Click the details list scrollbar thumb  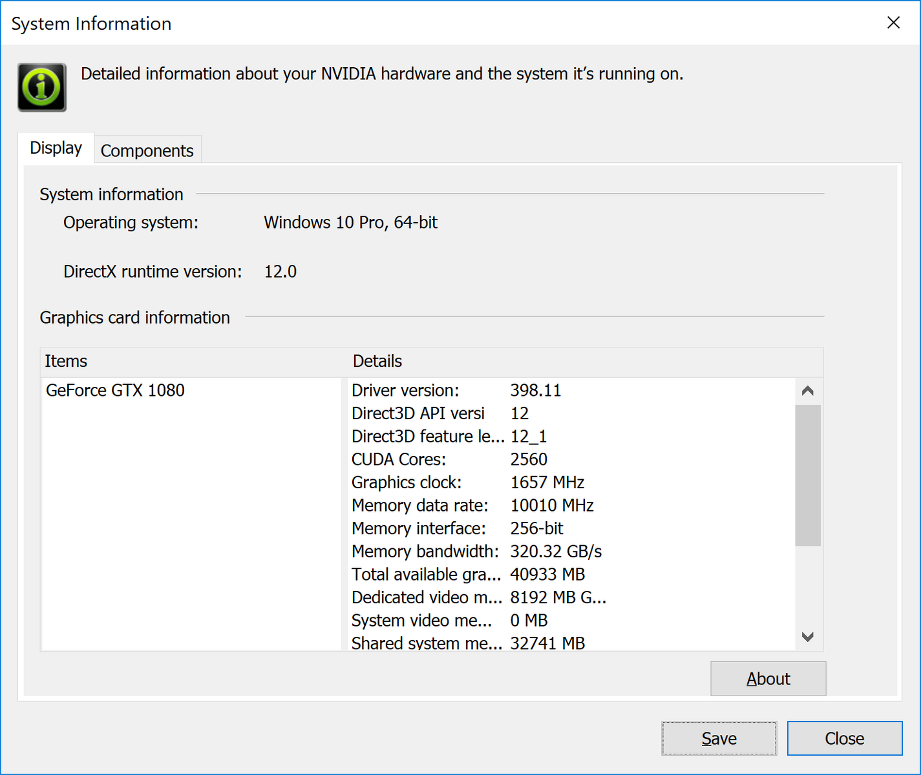pyautogui.click(x=807, y=475)
